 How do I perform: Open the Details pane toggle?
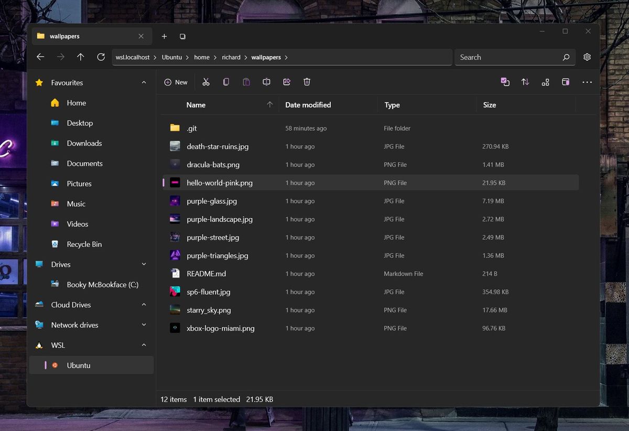point(566,82)
